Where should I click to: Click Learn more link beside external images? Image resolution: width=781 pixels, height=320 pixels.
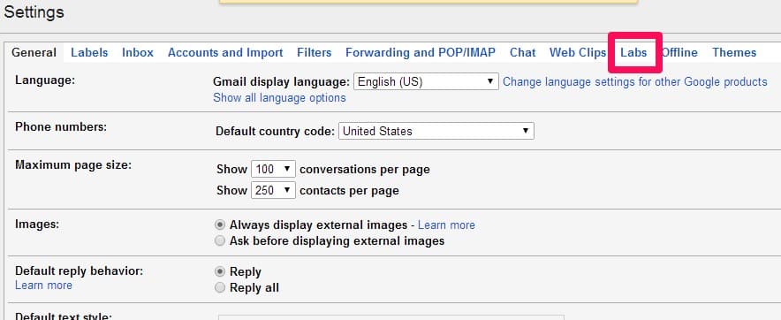click(x=446, y=225)
